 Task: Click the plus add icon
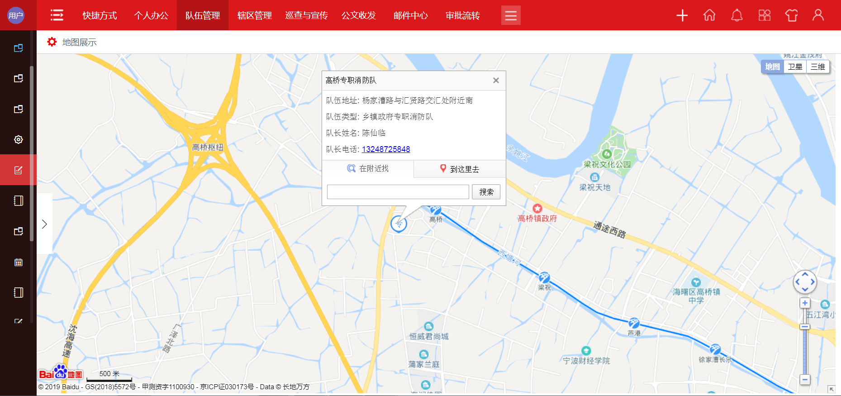(x=682, y=15)
